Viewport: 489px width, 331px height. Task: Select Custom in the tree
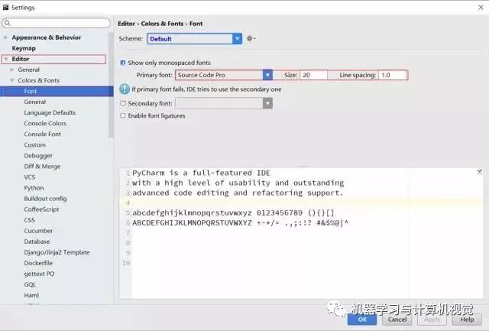pyautogui.click(x=35, y=144)
